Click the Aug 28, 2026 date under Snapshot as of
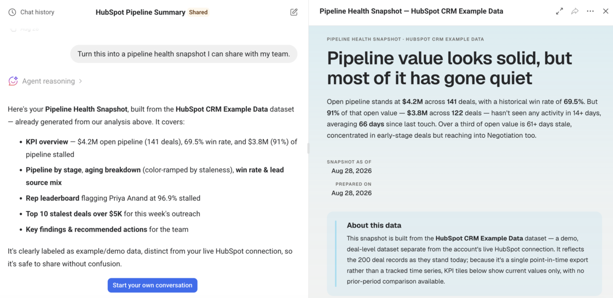Screen dimensions: 613x298 [351, 171]
